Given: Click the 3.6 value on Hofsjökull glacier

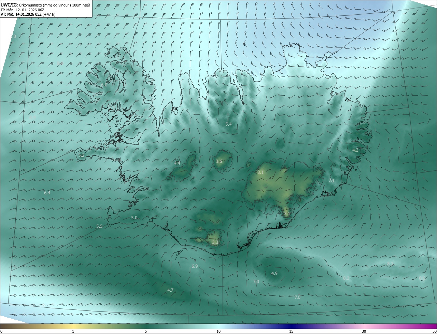Looking at the screenshot, I should [x=219, y=162].
